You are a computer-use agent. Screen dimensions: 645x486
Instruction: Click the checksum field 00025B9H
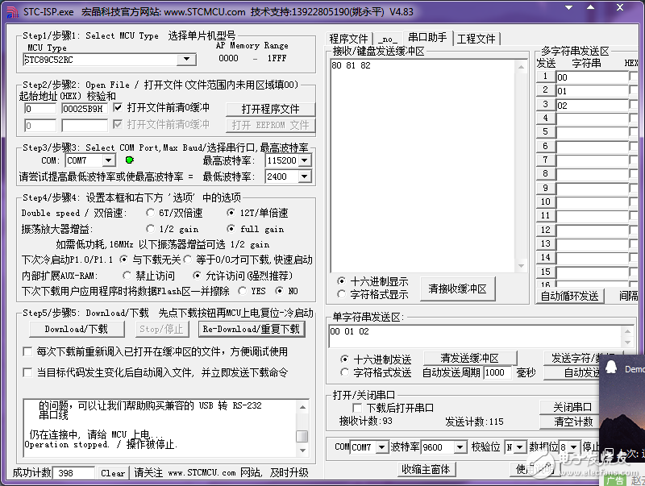[x=85, y=109]
